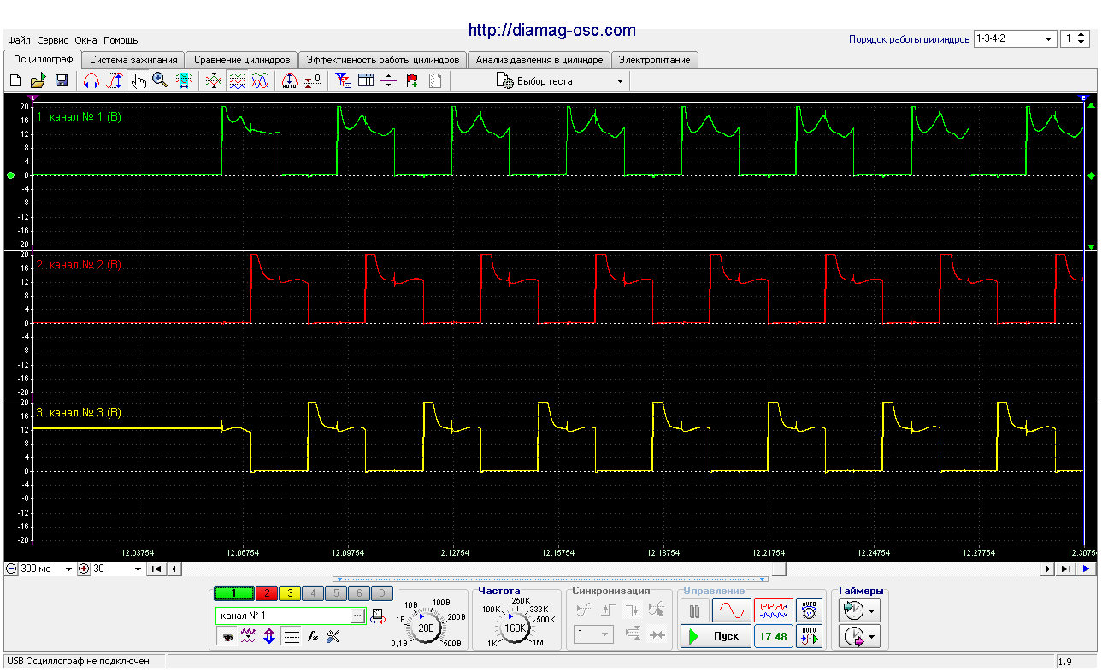Open the channel name ellipsis button
Viewport: 1108px width, 672px height.
(357, 616)
